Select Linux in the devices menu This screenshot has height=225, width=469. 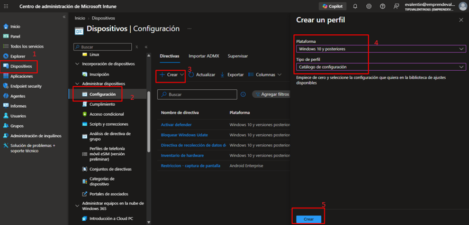[x=94, y=54]
